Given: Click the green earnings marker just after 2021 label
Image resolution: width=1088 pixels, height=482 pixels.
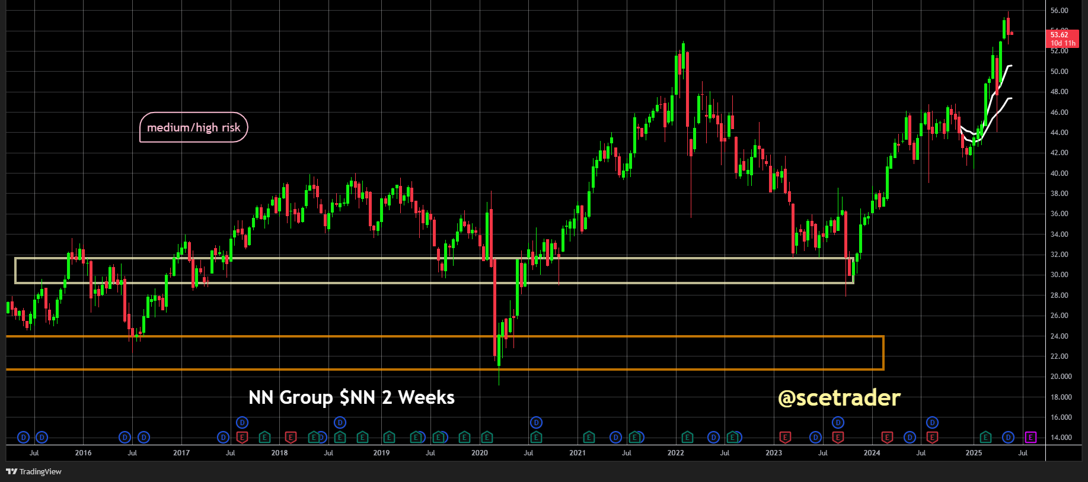Looking at the screenshot, I should [589, 438].
